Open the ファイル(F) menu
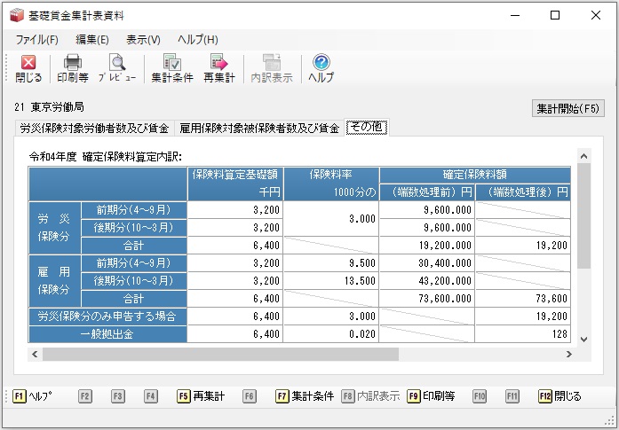Image resolution: width=619 pixels, height=430 pixels. 37,40
